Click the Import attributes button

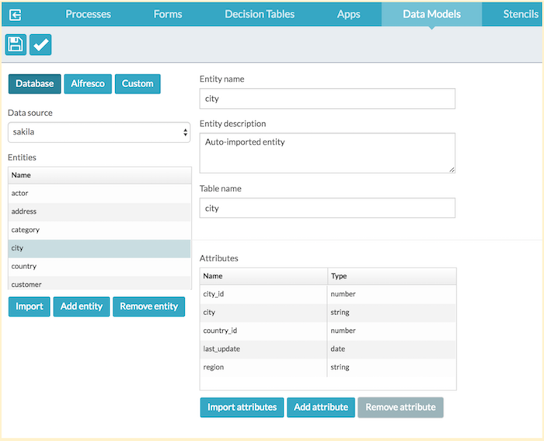point(242,407)
